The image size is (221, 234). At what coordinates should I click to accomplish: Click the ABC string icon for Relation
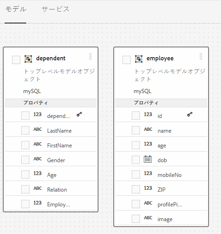tap(38, 188)
